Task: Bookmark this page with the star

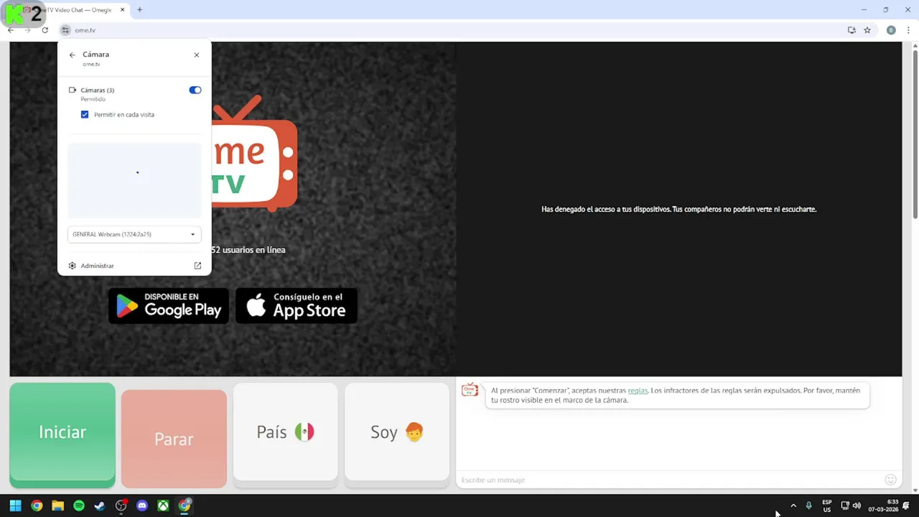Action: pos(867,30)
